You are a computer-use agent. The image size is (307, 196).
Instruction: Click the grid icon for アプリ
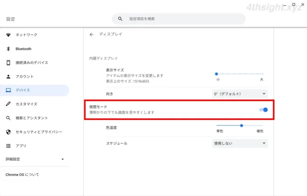tap(8, 146)
